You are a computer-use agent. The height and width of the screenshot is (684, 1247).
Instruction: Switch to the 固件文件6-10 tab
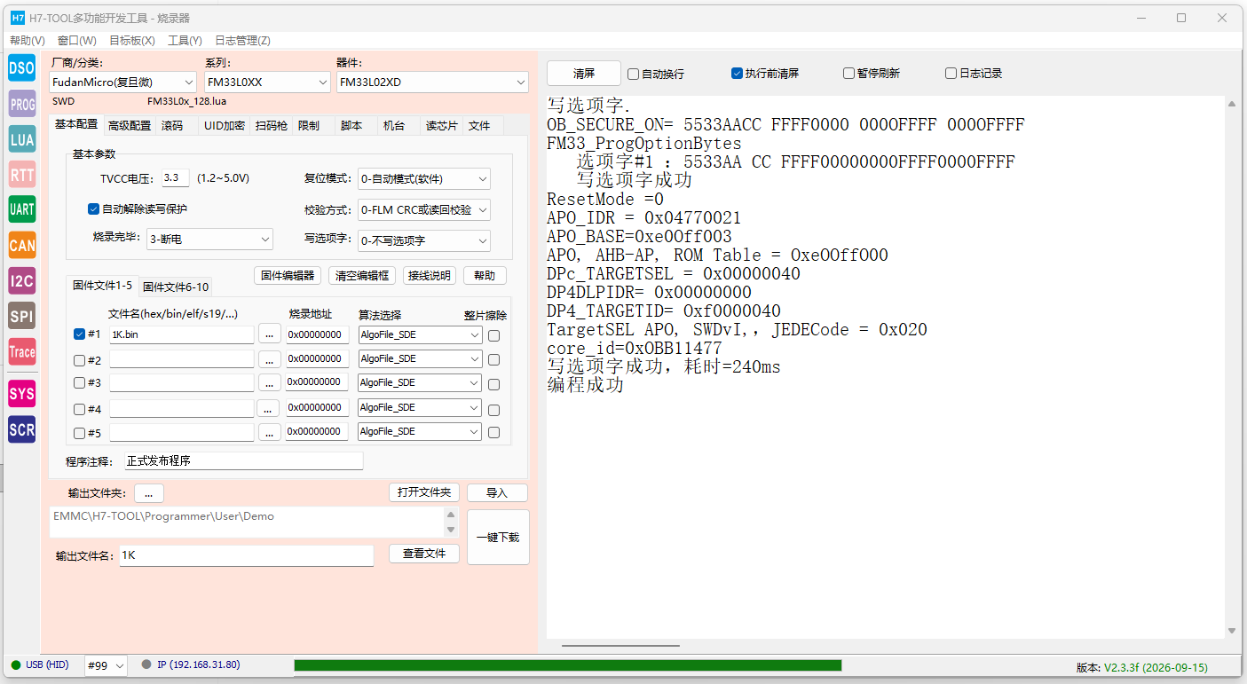(x=176, y=287)
